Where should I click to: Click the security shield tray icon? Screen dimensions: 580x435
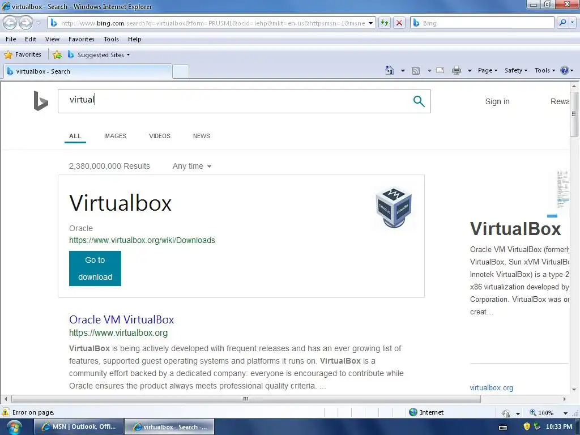(x=527, y=427)
